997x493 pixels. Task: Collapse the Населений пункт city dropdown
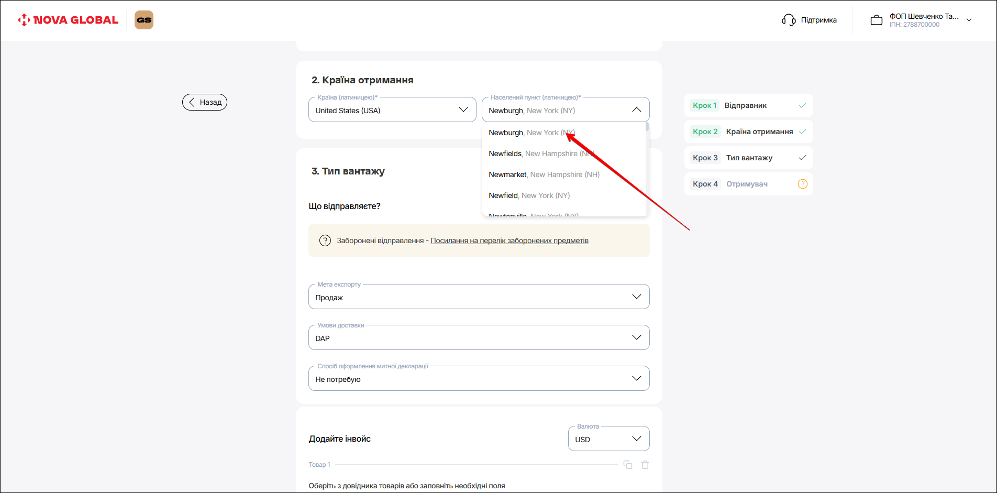pyautogui.click(x=636, y=110)
